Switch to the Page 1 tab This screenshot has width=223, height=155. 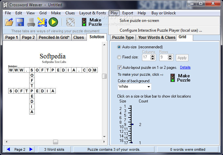point(11,38)
